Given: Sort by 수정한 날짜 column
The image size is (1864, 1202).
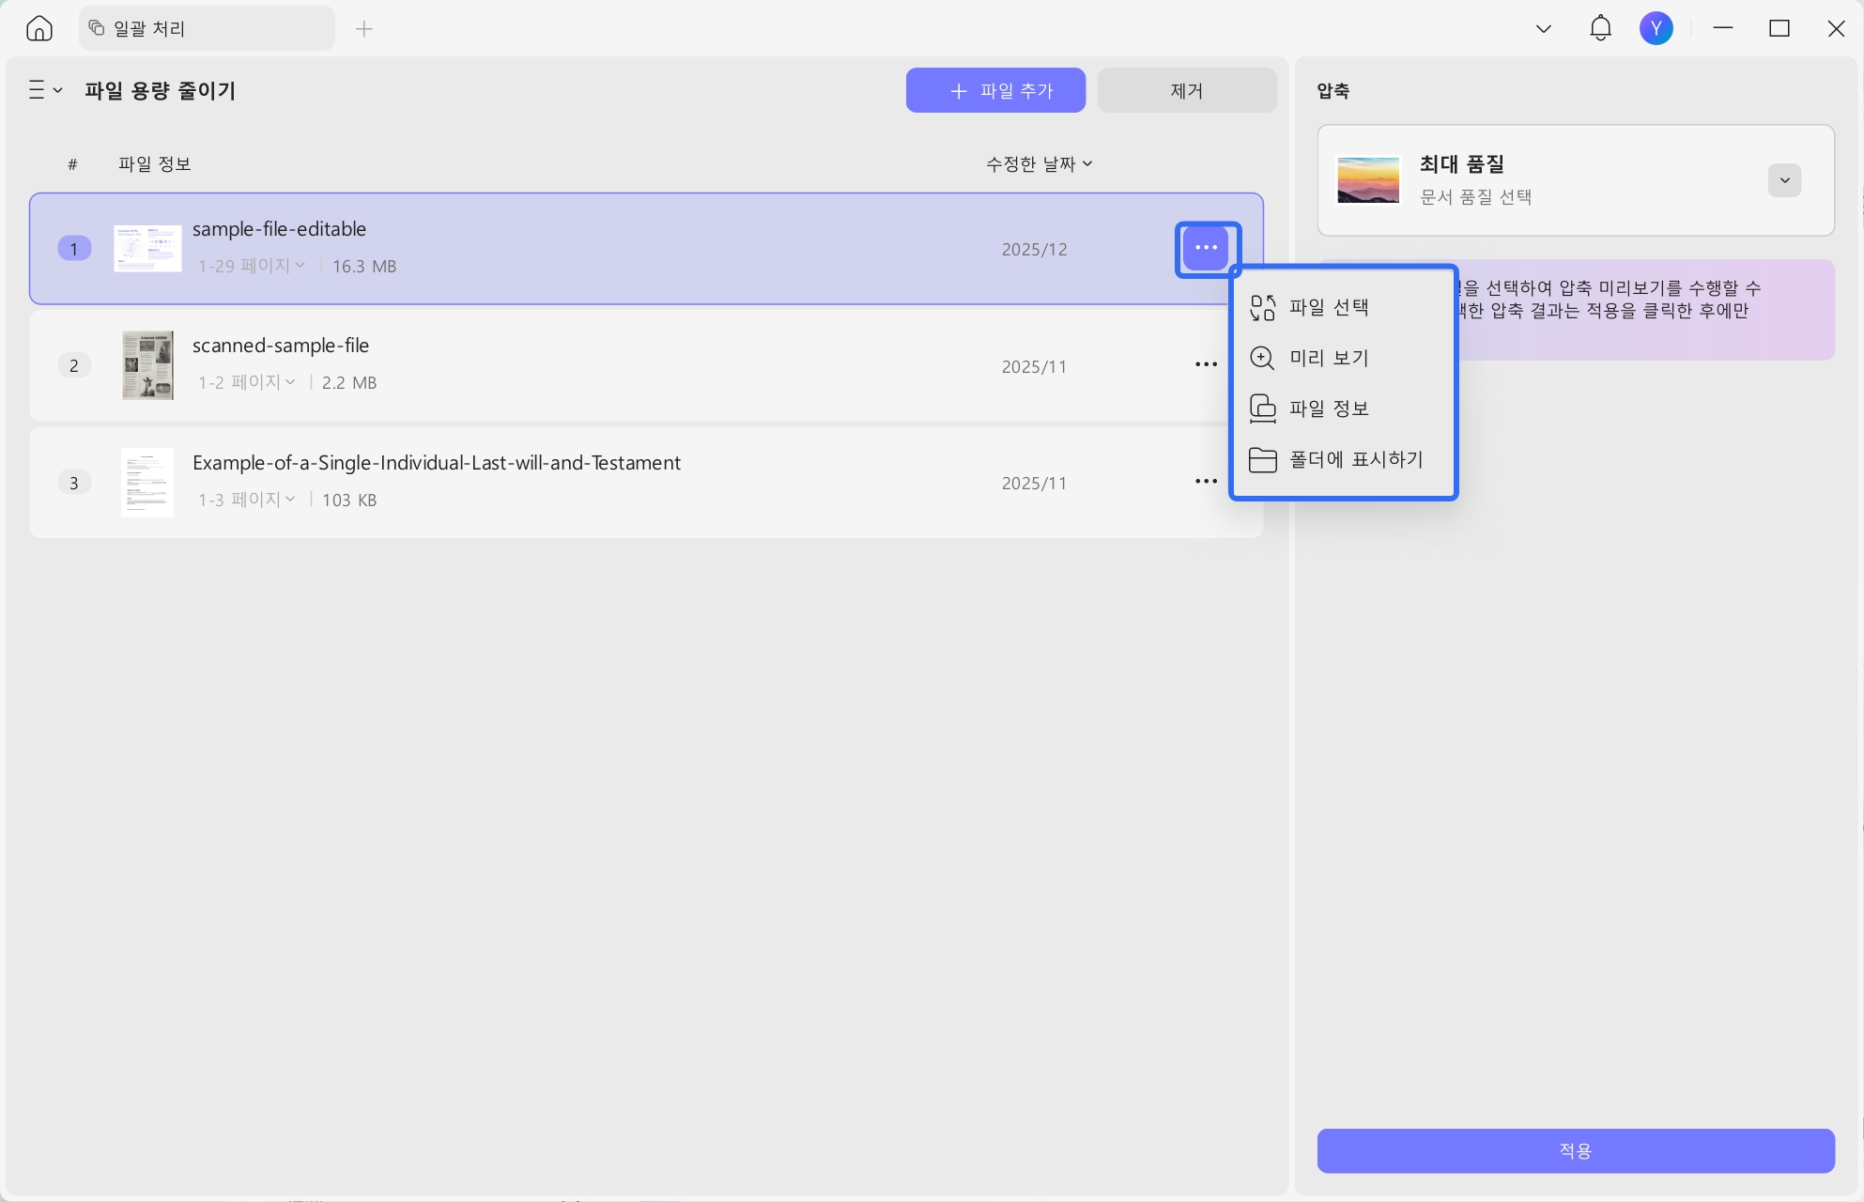Looking at the screenshot, I should (x=1039, y=163).
